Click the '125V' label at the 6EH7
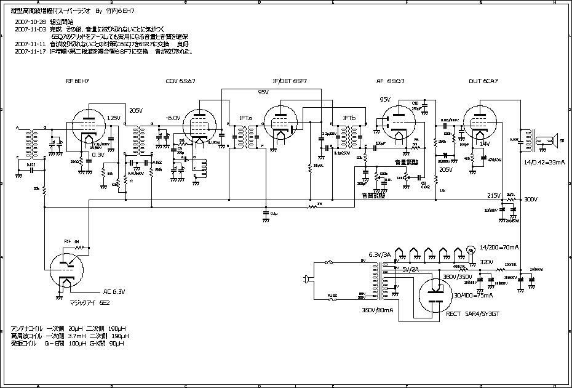Screen dimensions: 572x388 [113, 118]
